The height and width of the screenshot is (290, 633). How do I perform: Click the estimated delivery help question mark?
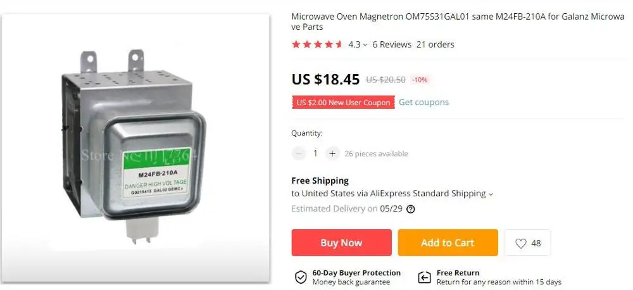pyautogui.click(x=411, y=209)
